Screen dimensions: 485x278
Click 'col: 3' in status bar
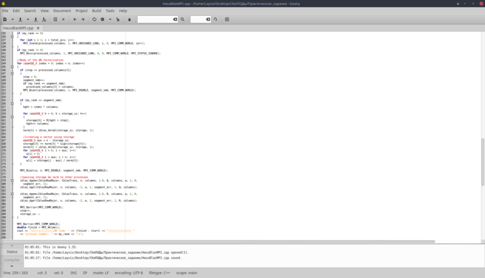coord(42,273)
